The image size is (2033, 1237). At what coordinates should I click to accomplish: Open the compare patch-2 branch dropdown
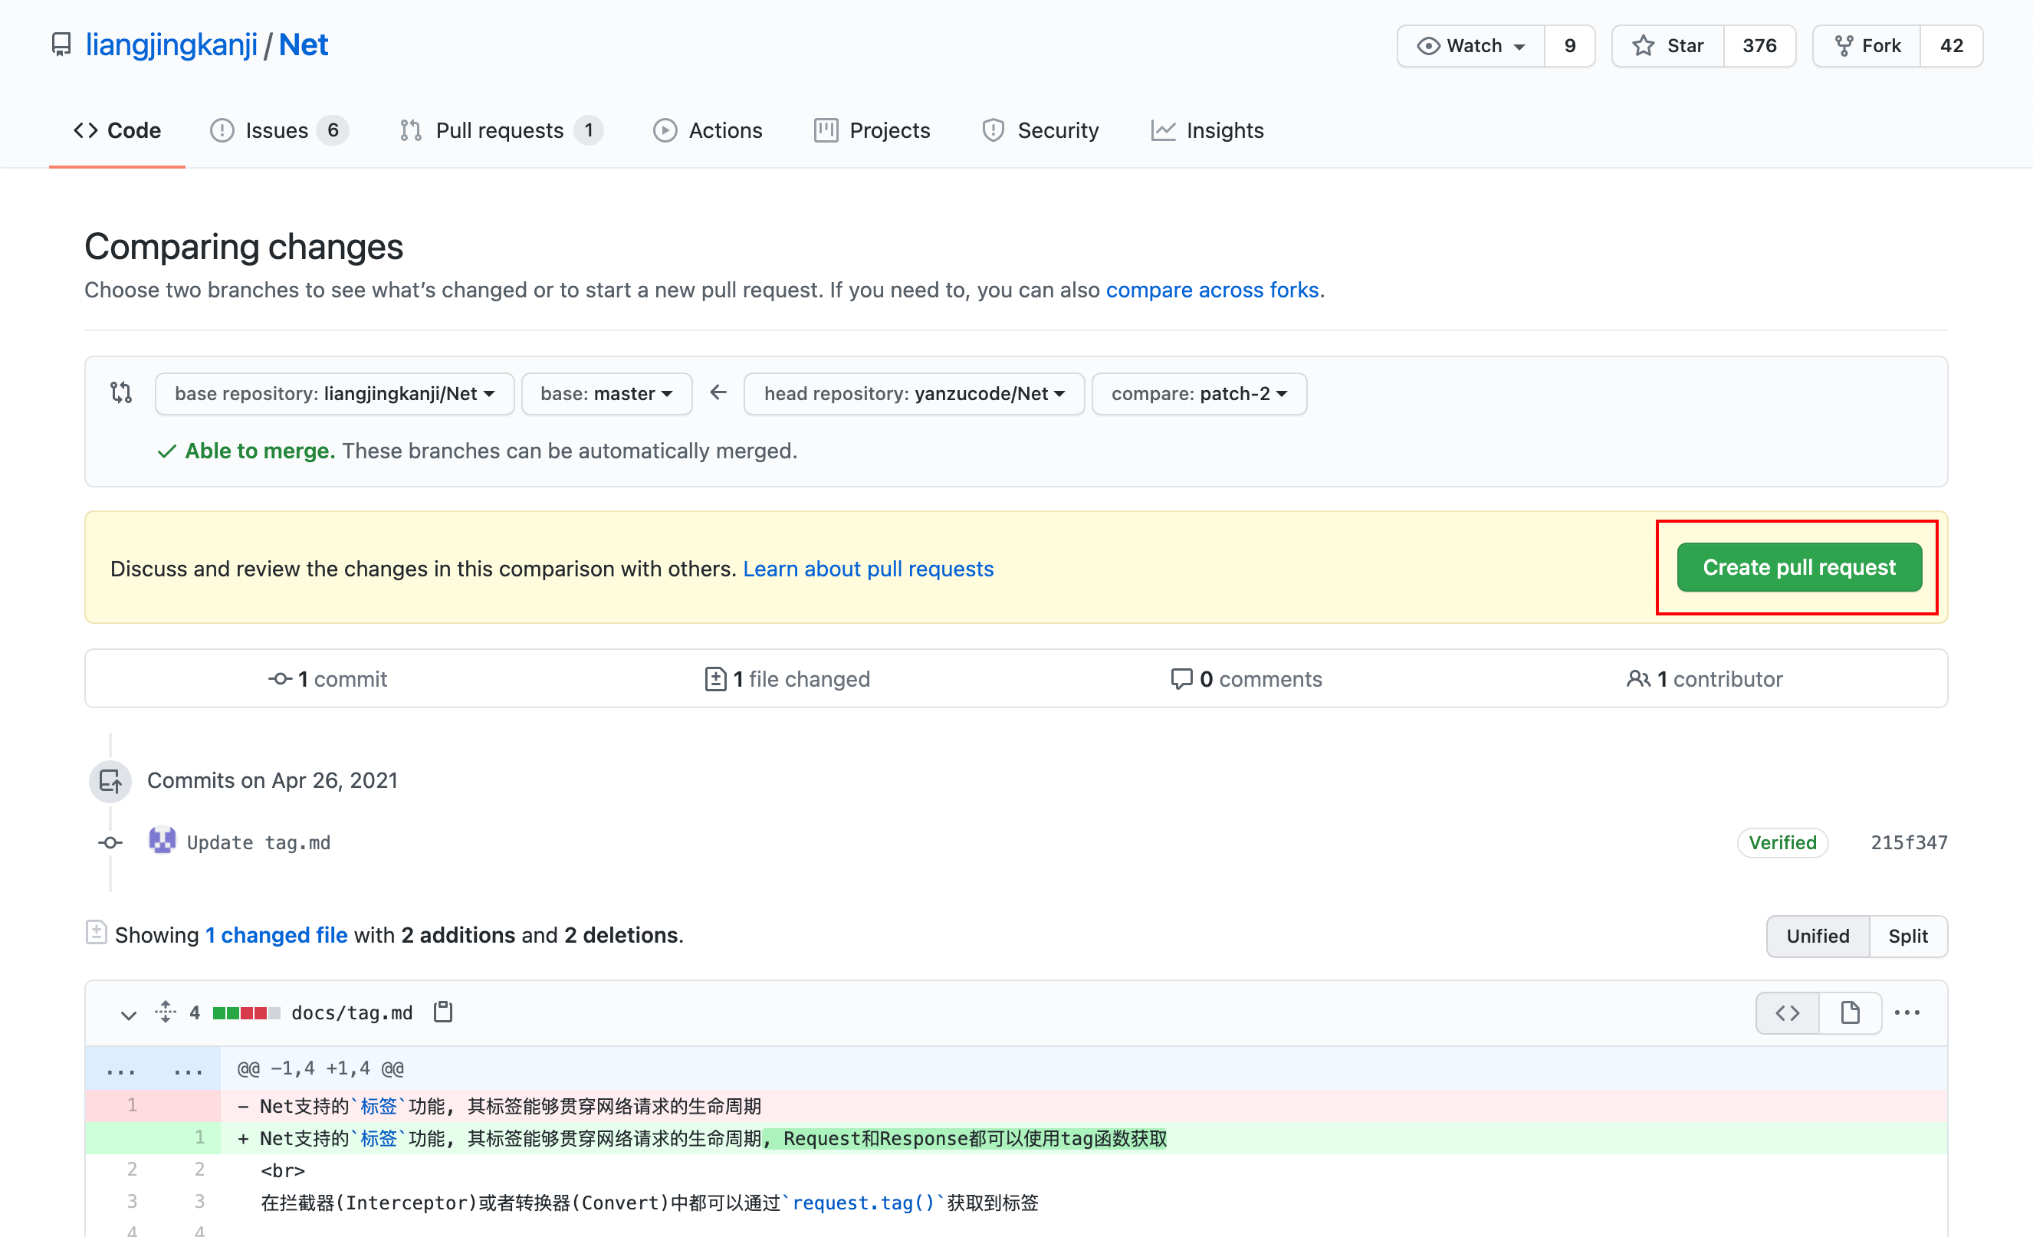pos(1198,393)
